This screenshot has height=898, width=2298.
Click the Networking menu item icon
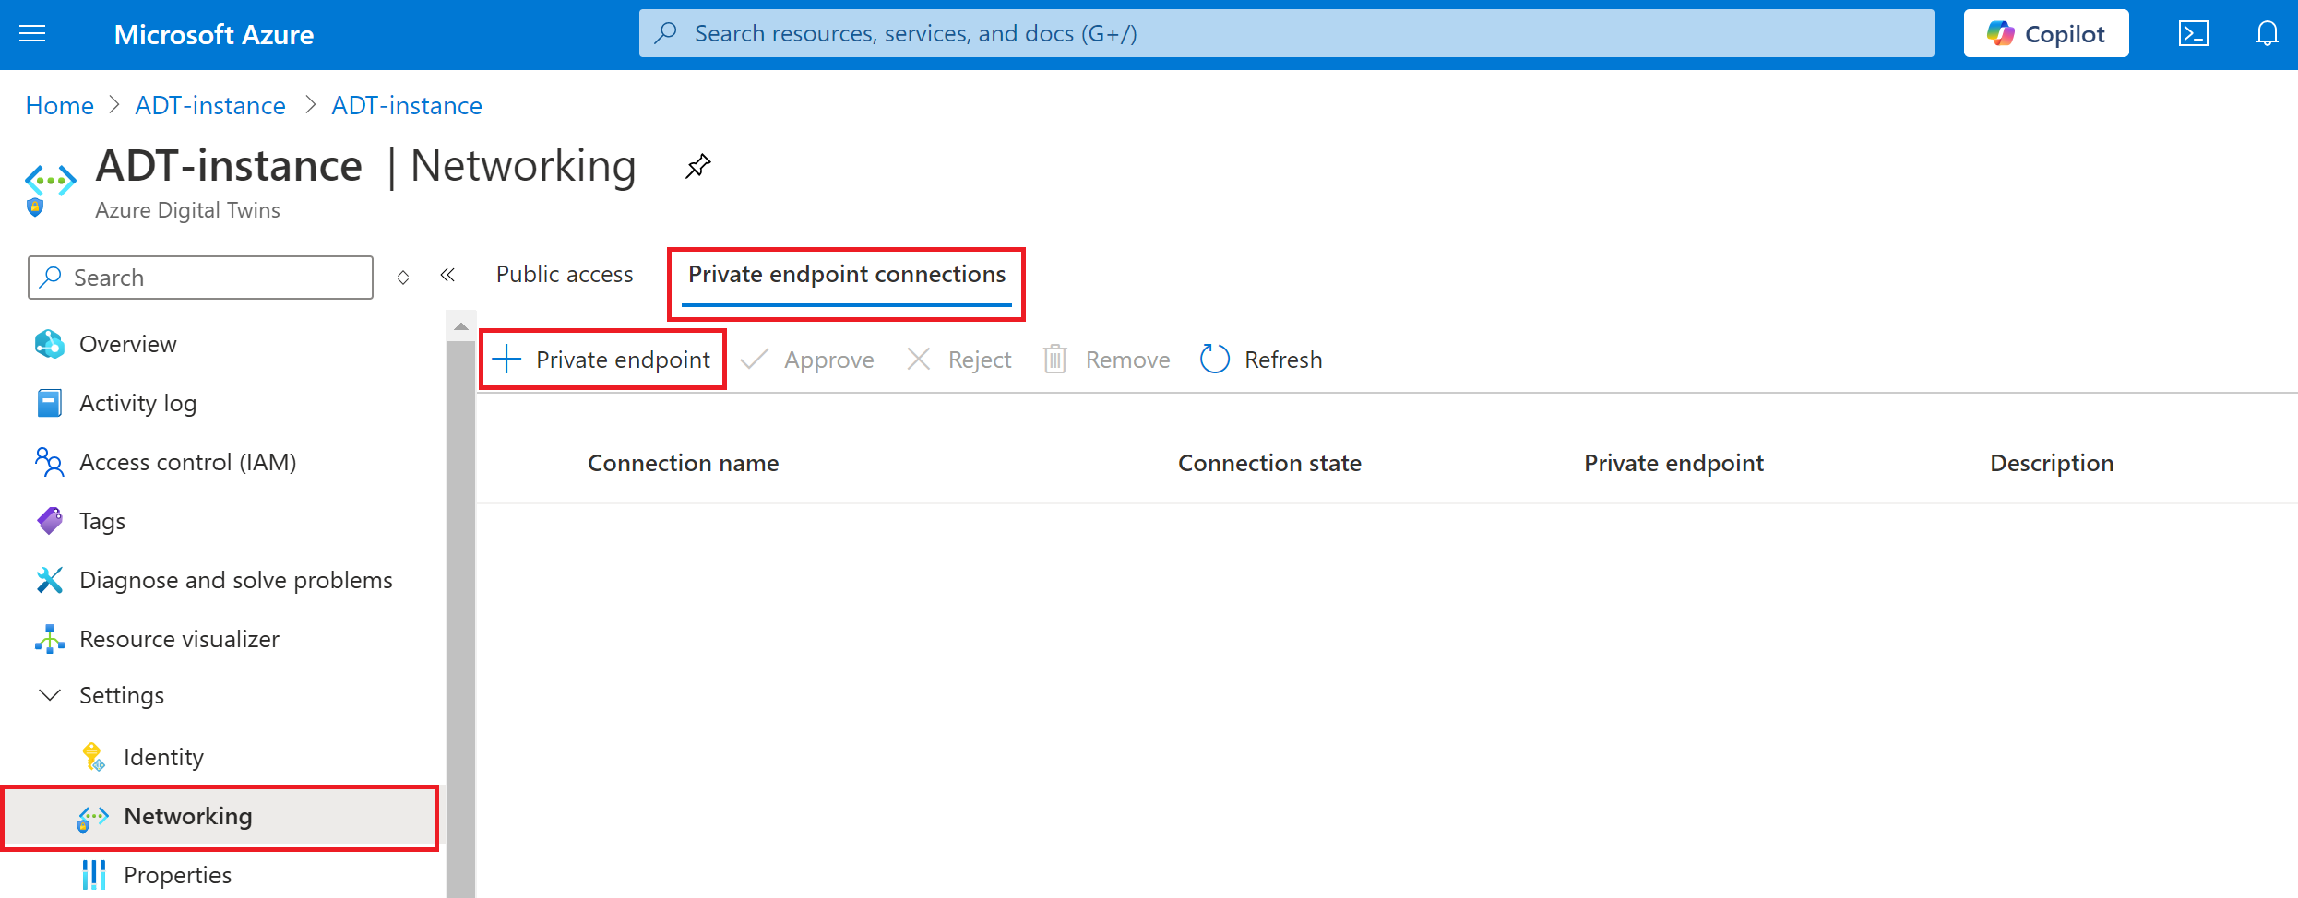(92, 818)
